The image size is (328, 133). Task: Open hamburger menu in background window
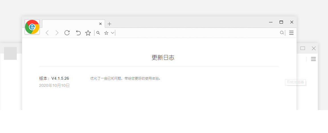click(x=313, y=59)
